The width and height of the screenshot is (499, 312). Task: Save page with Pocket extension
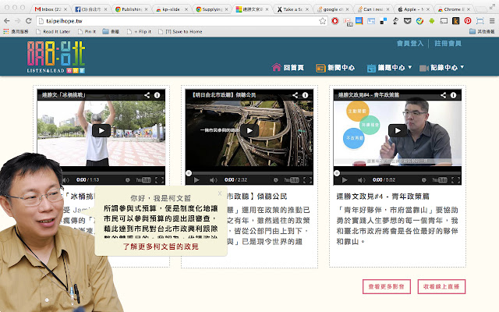407,21
